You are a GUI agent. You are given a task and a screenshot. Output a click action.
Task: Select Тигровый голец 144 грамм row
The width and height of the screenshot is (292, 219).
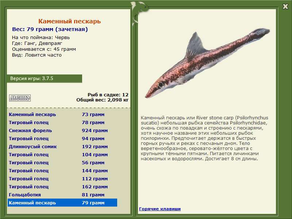coord(62,170)
